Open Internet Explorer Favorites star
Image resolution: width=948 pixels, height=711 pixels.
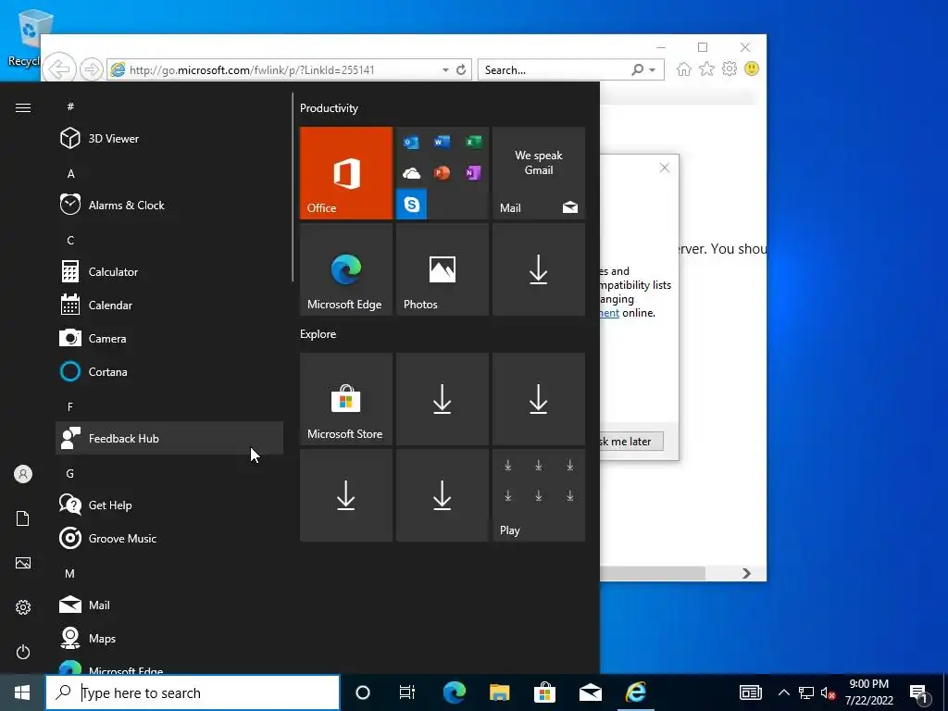pos(706,69)
